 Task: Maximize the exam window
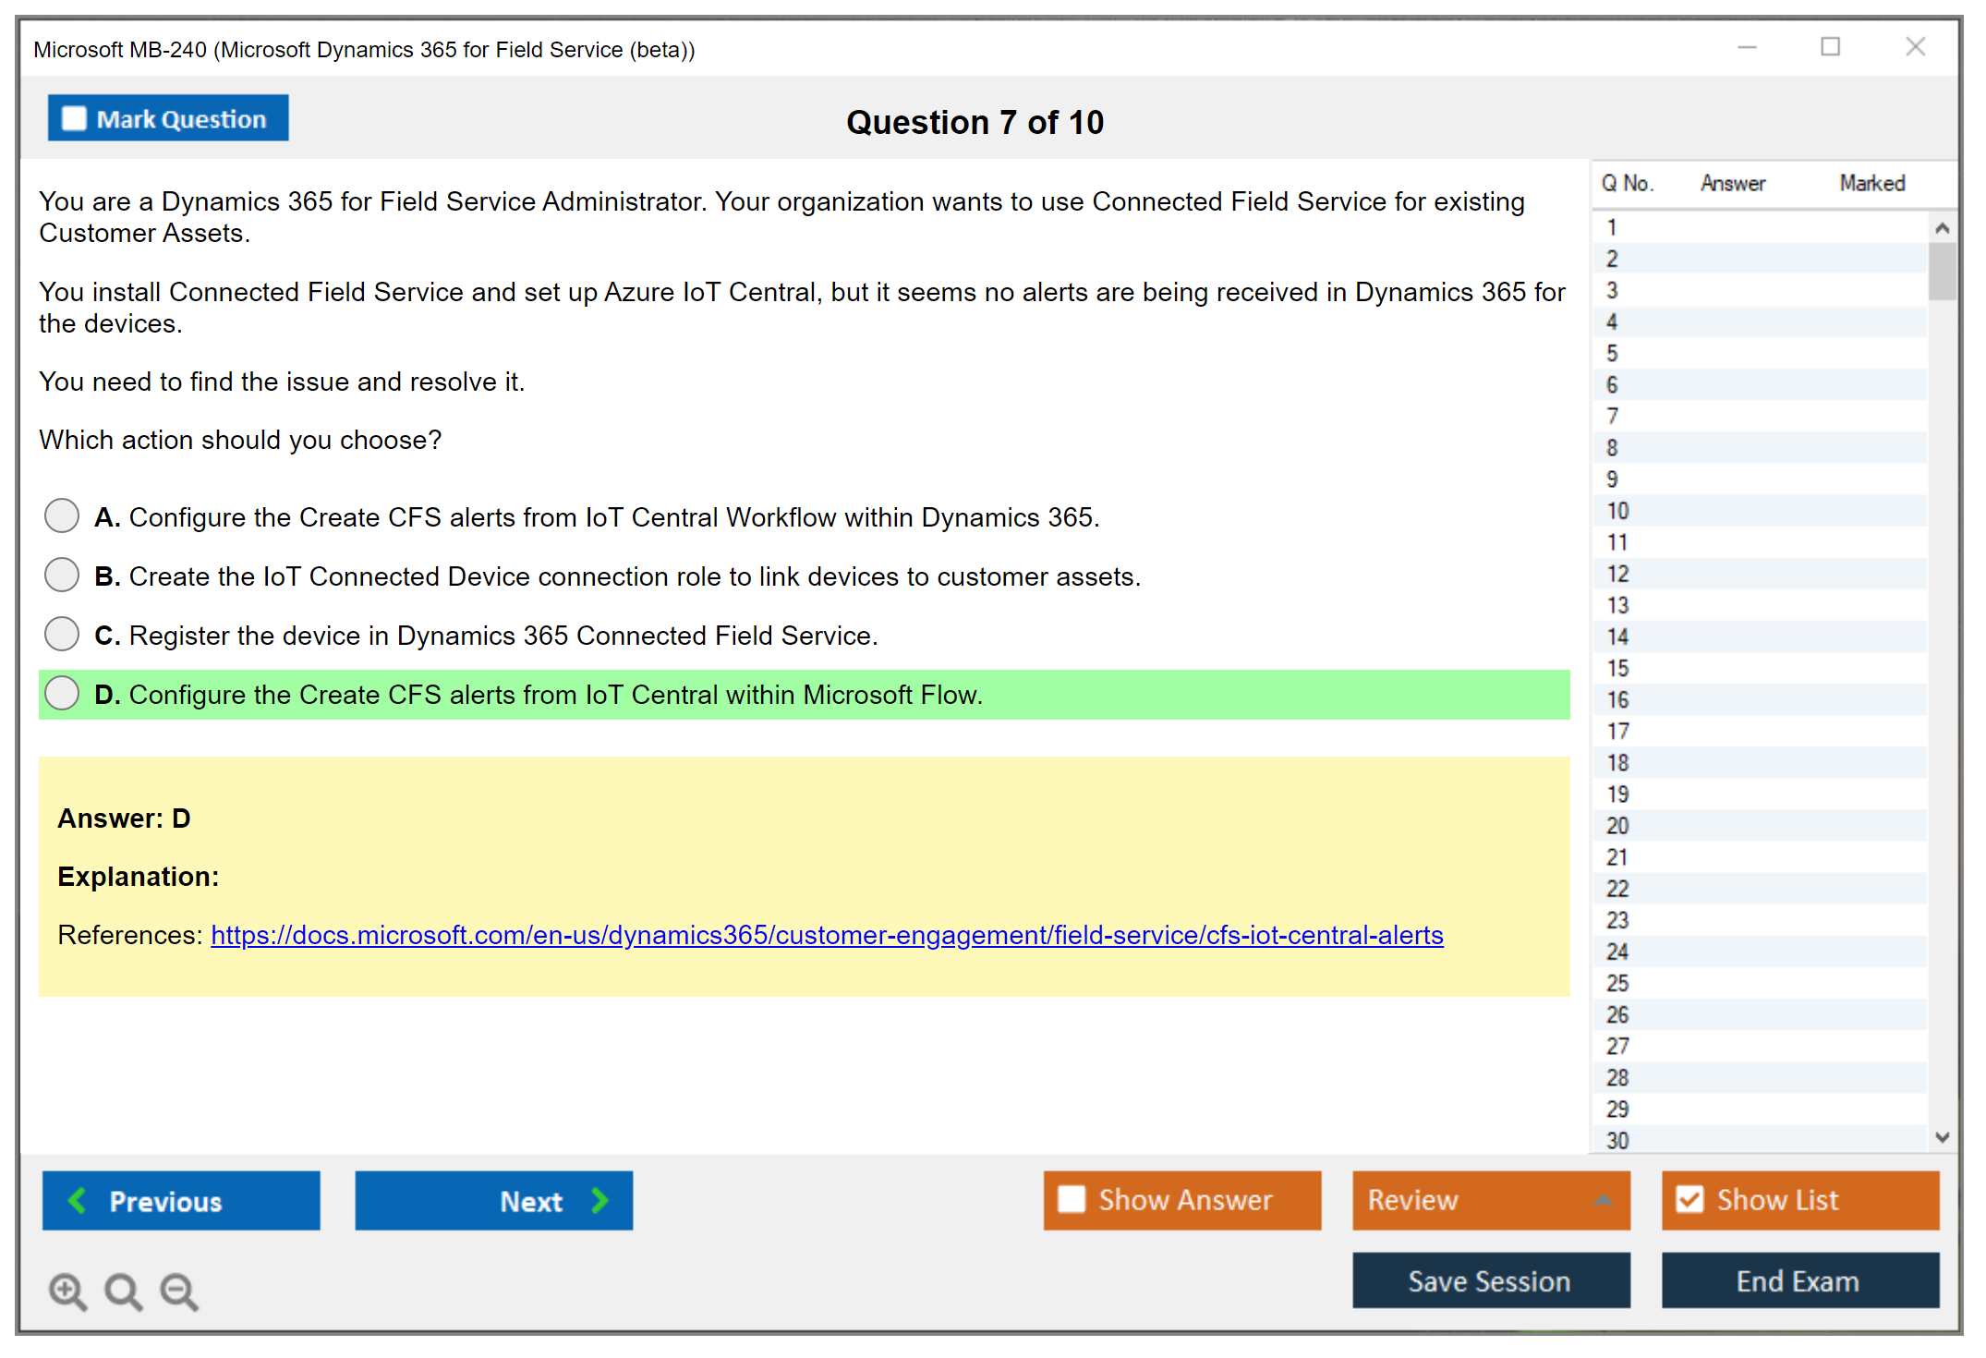point(1830,47)
